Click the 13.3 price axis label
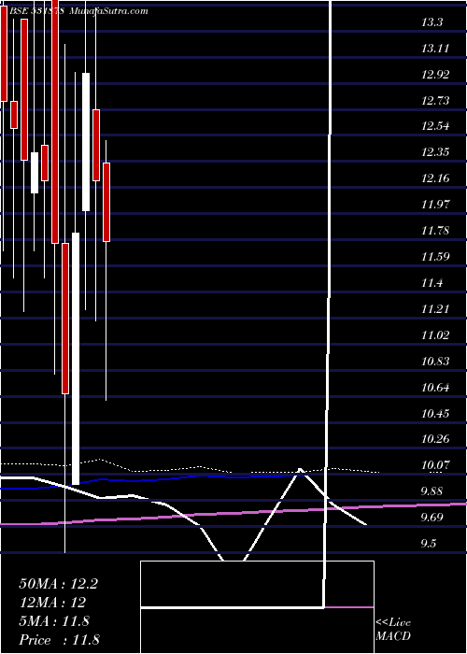This screenshot has height=654, width=467. [432, 22]
